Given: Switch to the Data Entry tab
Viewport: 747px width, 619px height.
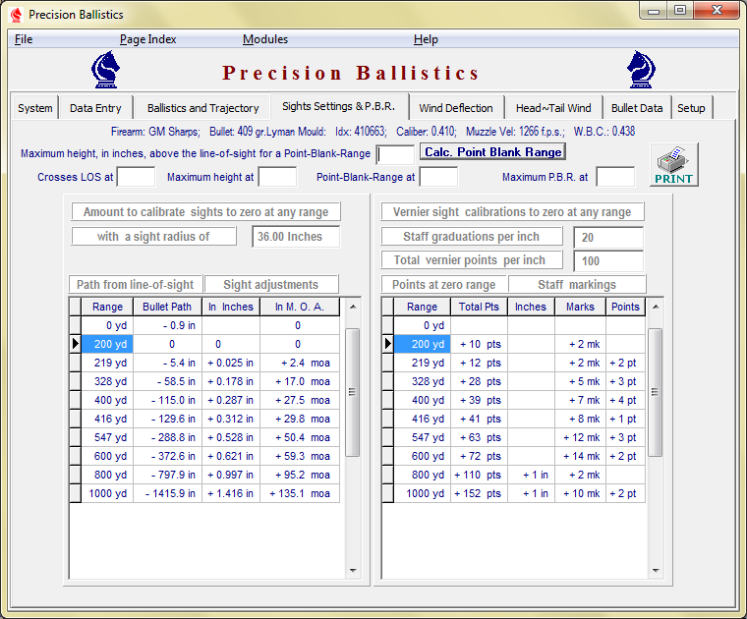Looking at the screenshot, I should (x=95, y=108).
